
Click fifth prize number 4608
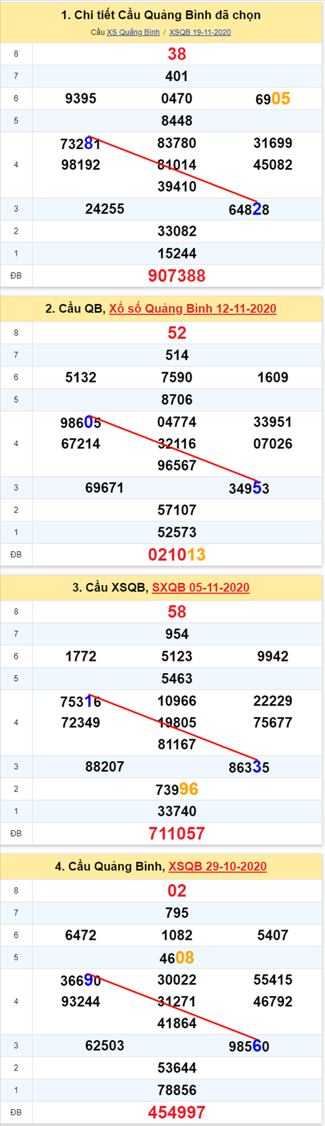[177, 958]
